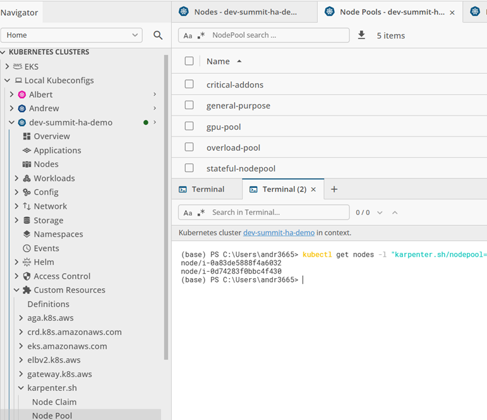This screenshot has height=420, width=487.
Task: Open the dev-summit-ha-demo cluster link
Action: click(x=279, y=233)
